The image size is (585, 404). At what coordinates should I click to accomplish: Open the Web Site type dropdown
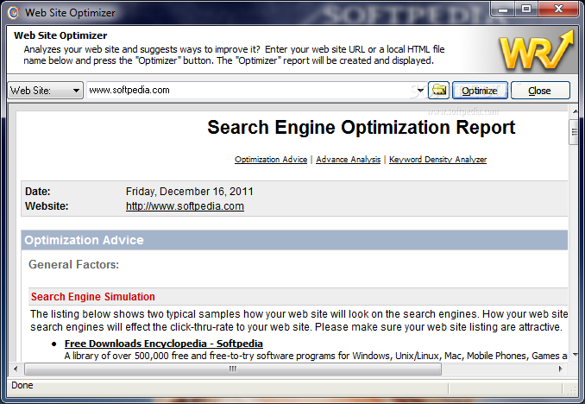coord(45,91)
